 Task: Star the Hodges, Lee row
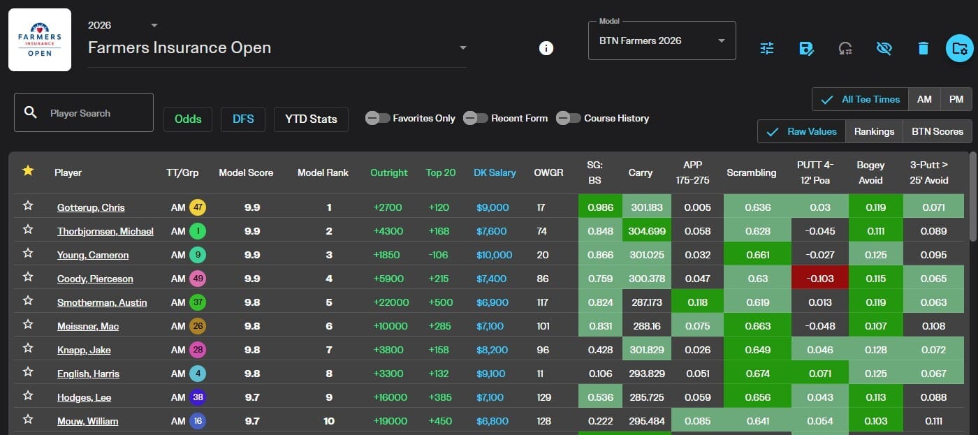[x=28, y=396]
